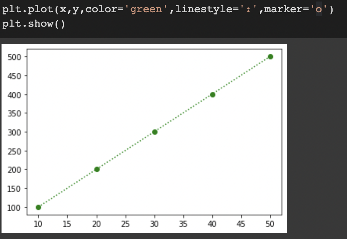
Task: Click the data point at x=50
Action: [x=270, y=57]
